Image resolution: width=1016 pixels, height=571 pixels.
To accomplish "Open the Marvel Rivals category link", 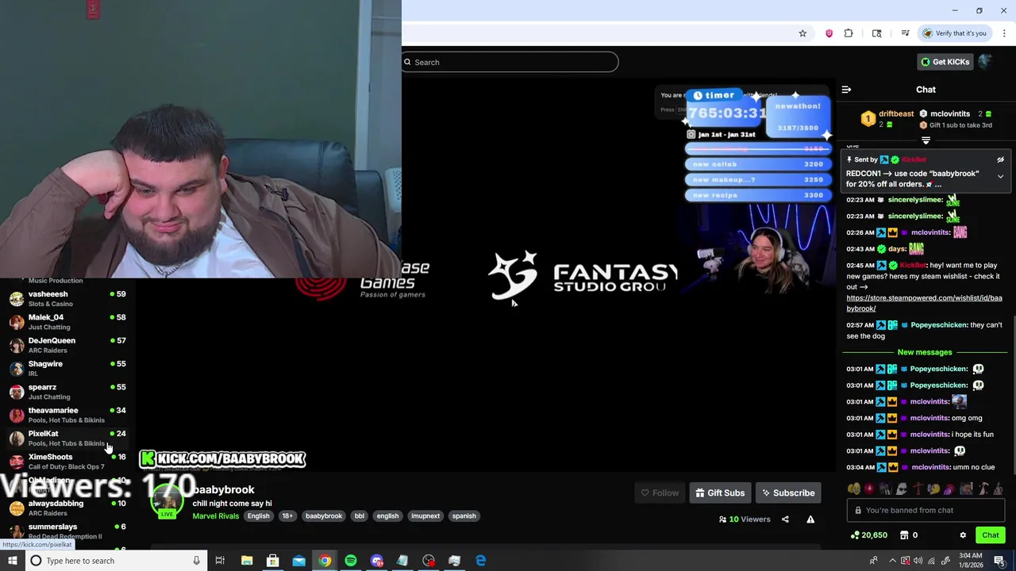I will [x=215, y=516].
